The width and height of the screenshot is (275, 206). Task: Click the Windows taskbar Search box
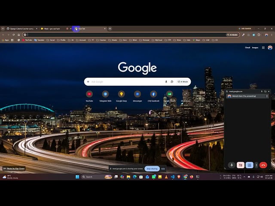pyautogui.click(x=96, y=177)
